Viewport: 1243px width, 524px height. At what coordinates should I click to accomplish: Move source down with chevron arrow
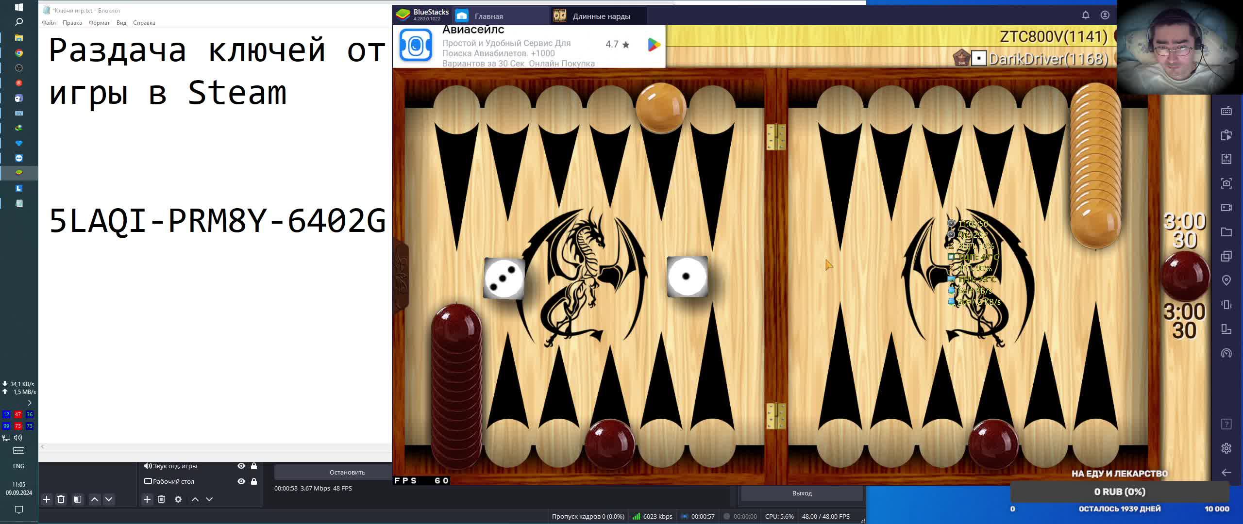[x=209, y=499]
